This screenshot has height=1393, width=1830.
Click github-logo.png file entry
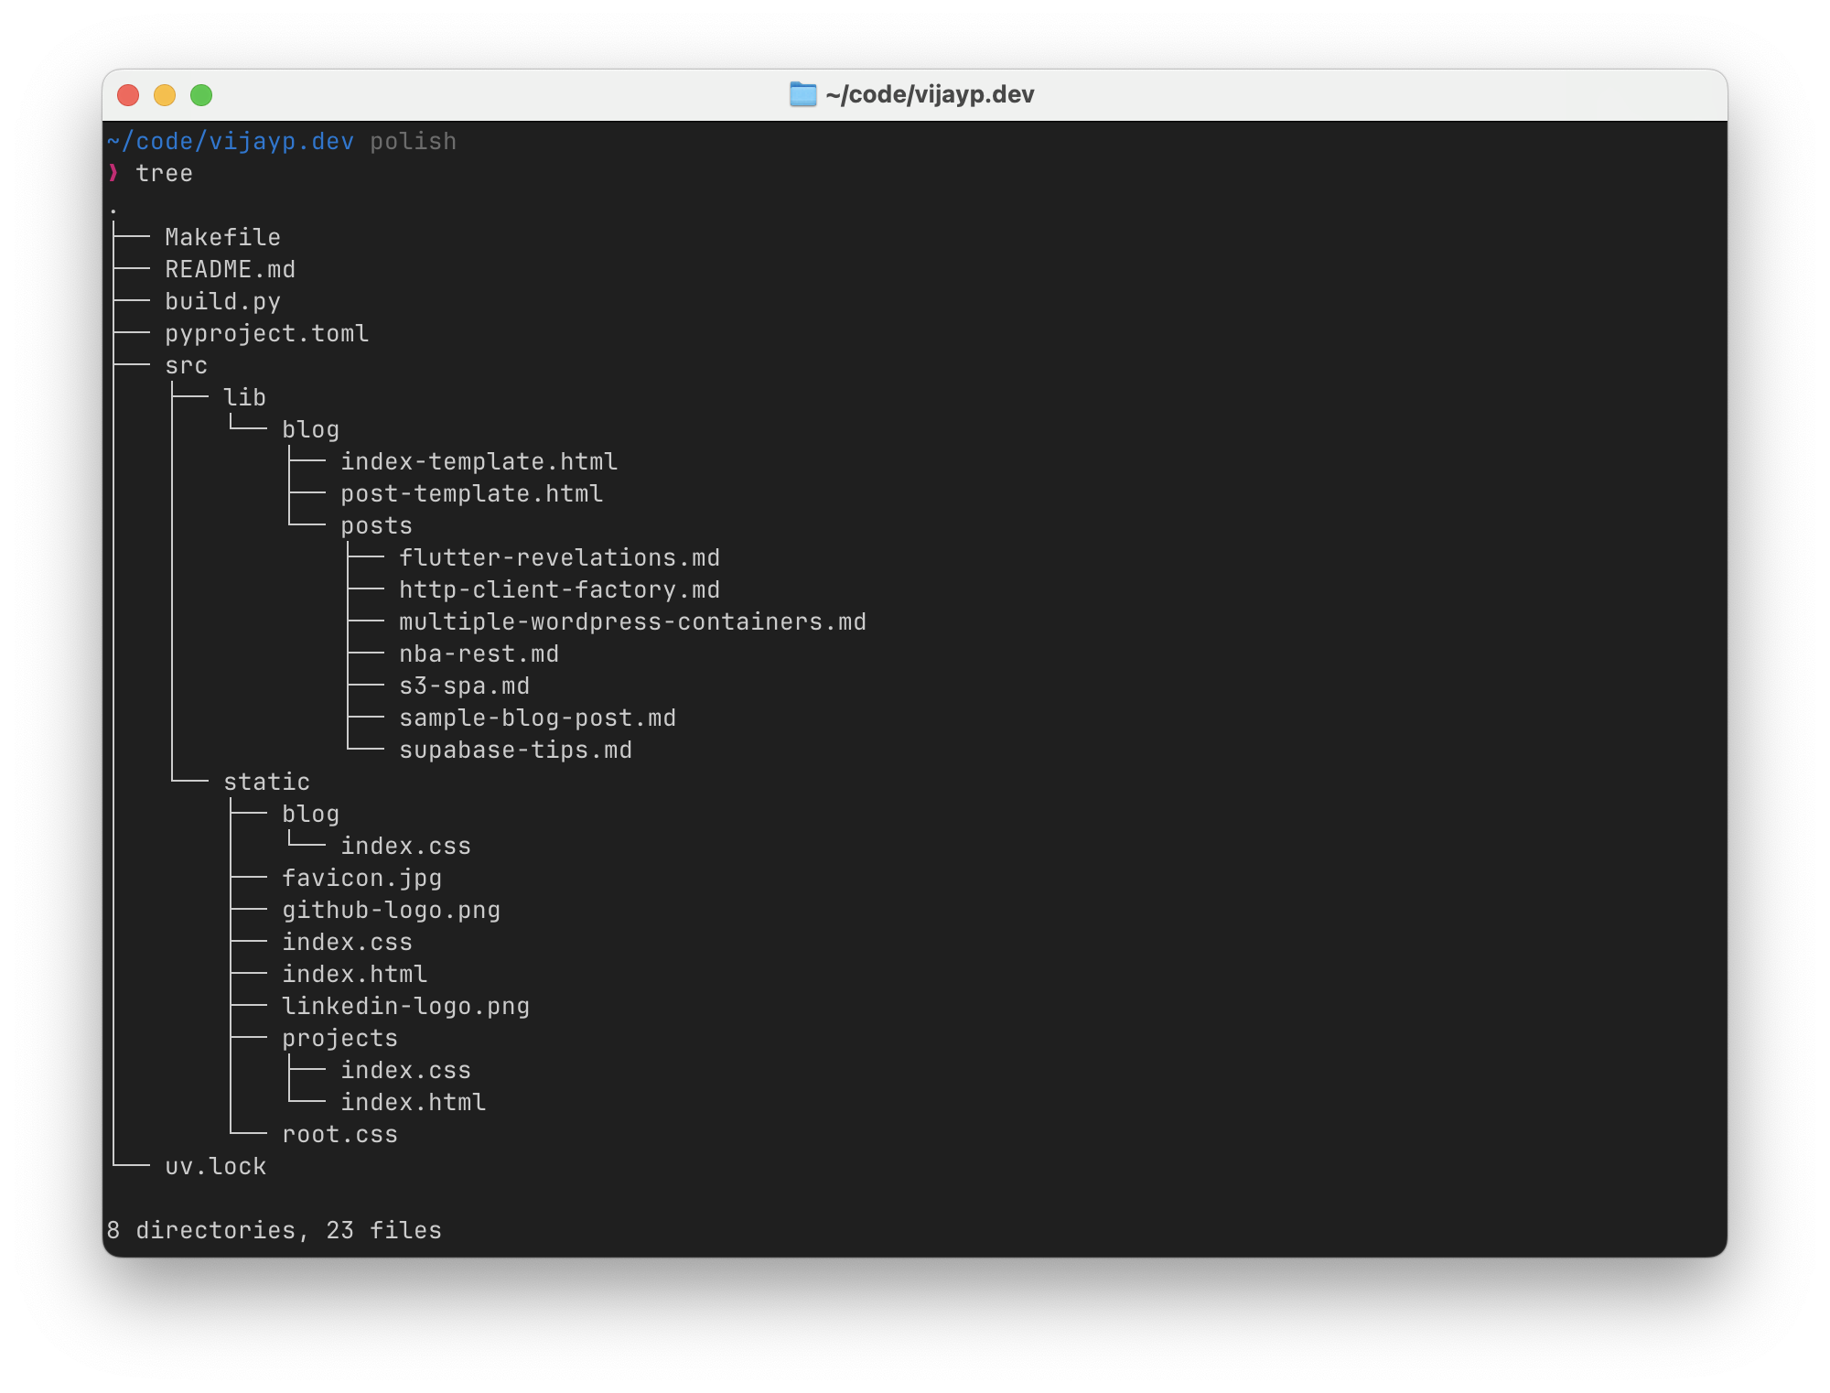pos(391,910)
